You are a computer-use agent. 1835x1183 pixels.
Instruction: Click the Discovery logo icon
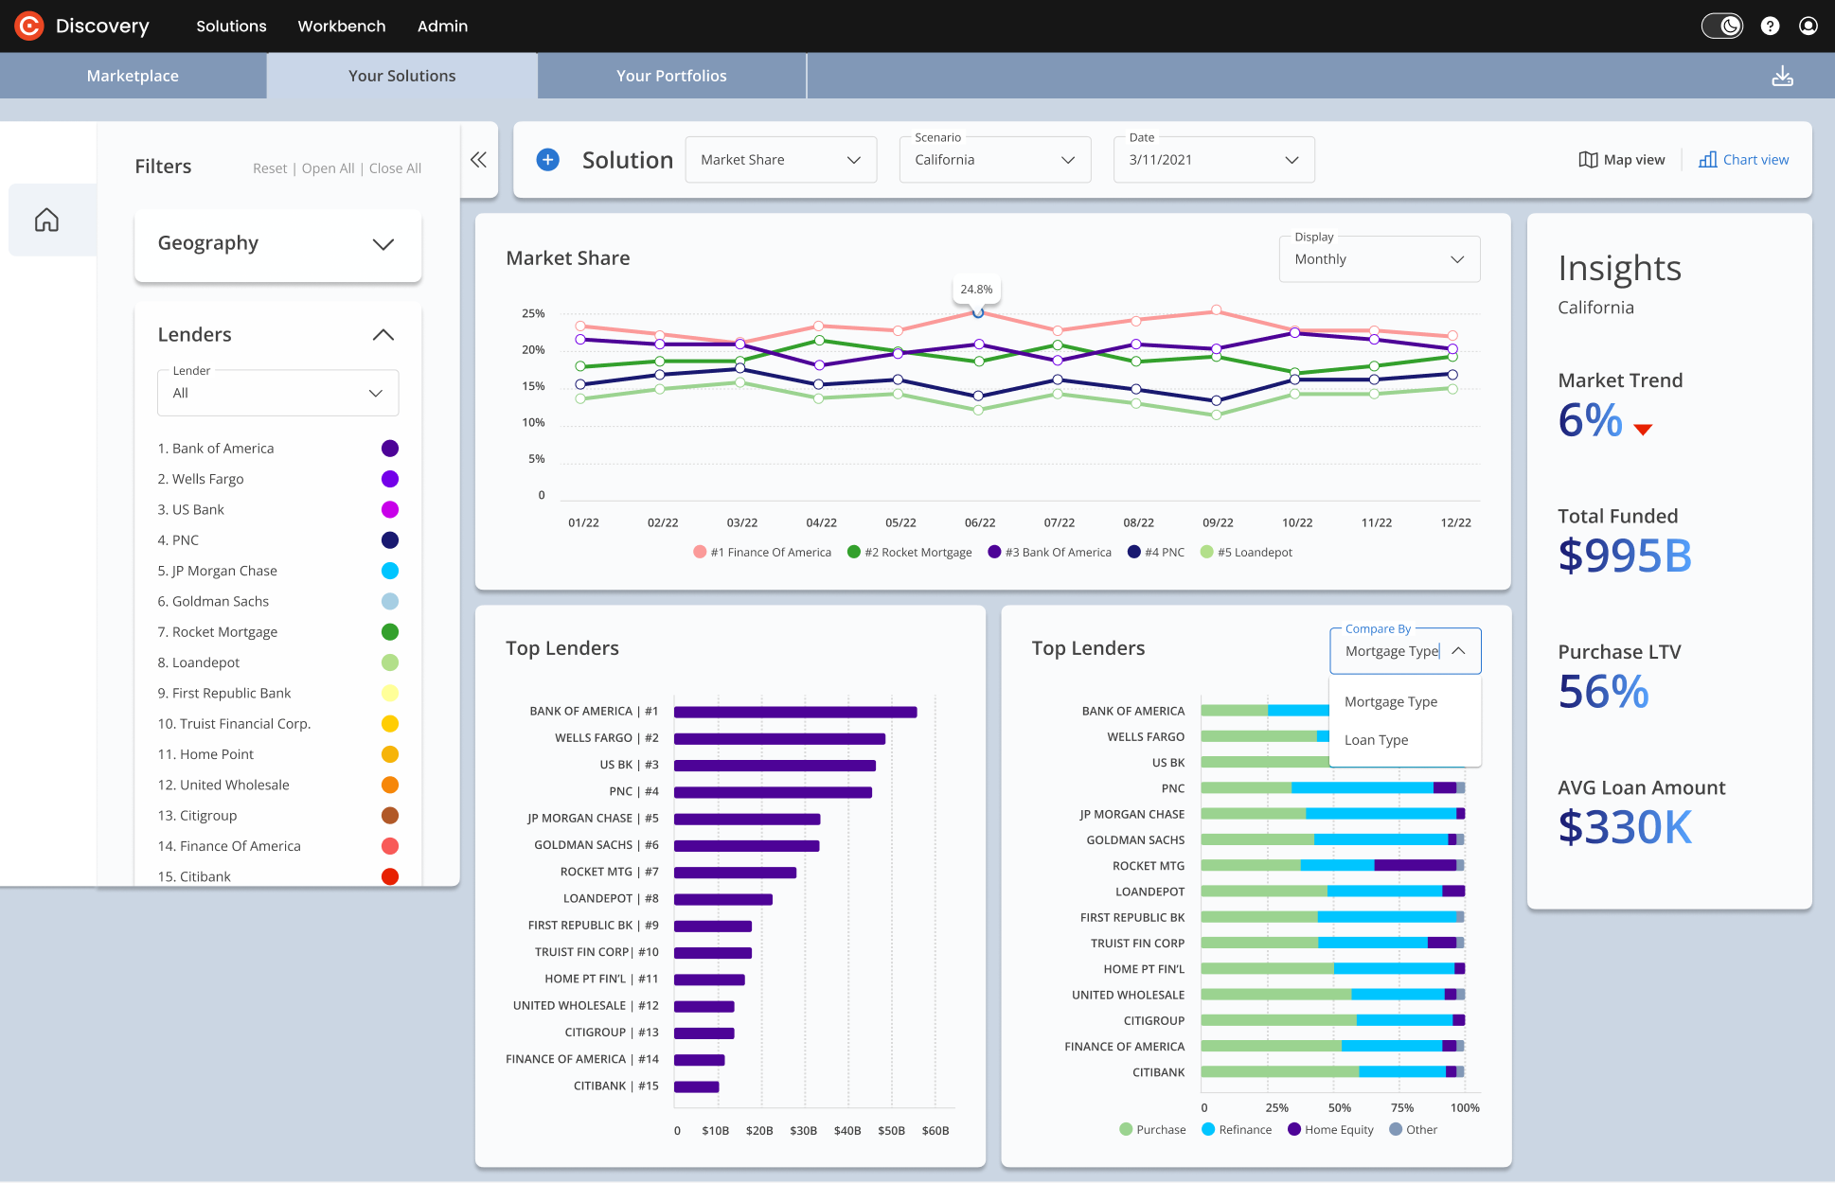pyautogui.click(x=29, y=26)
